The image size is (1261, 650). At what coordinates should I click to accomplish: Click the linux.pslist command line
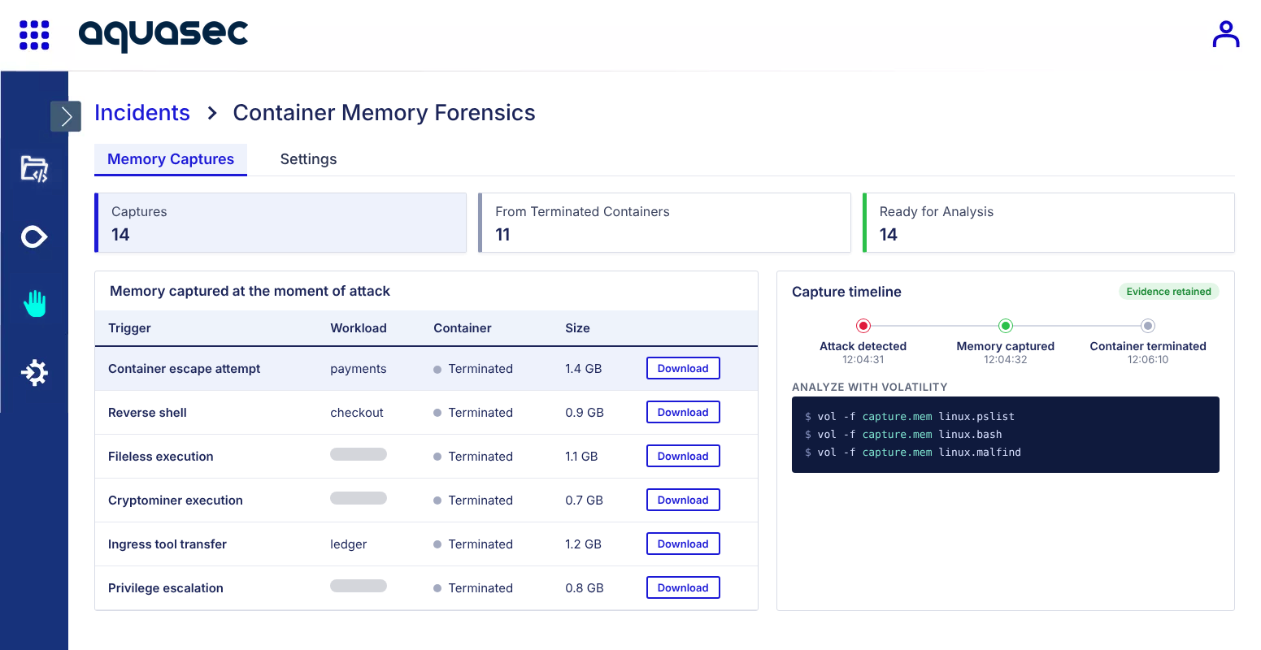point(910,417)
